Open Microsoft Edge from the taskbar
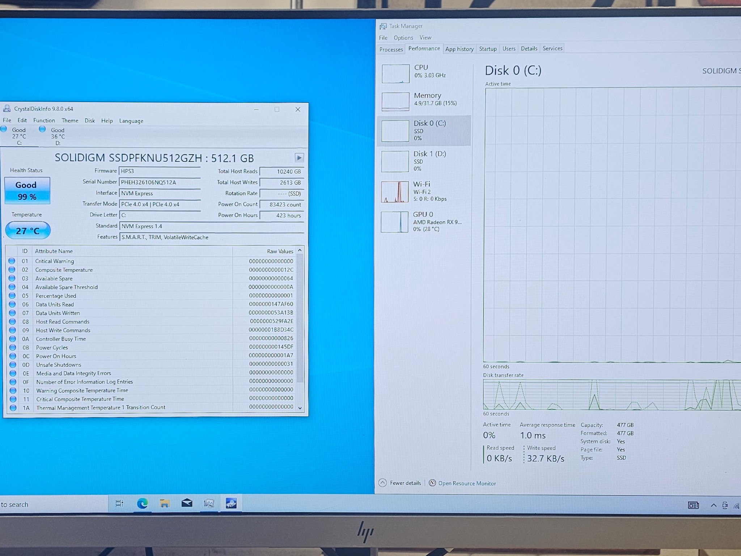 [142, 504]
